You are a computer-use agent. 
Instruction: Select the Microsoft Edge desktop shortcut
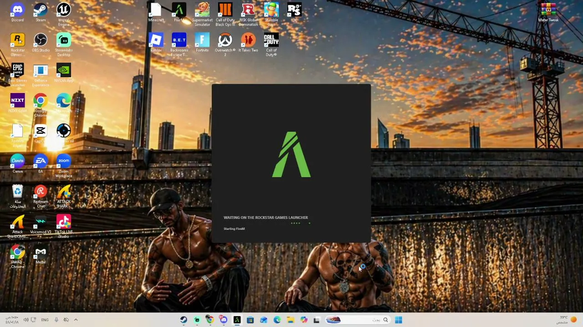click(64, 105)
